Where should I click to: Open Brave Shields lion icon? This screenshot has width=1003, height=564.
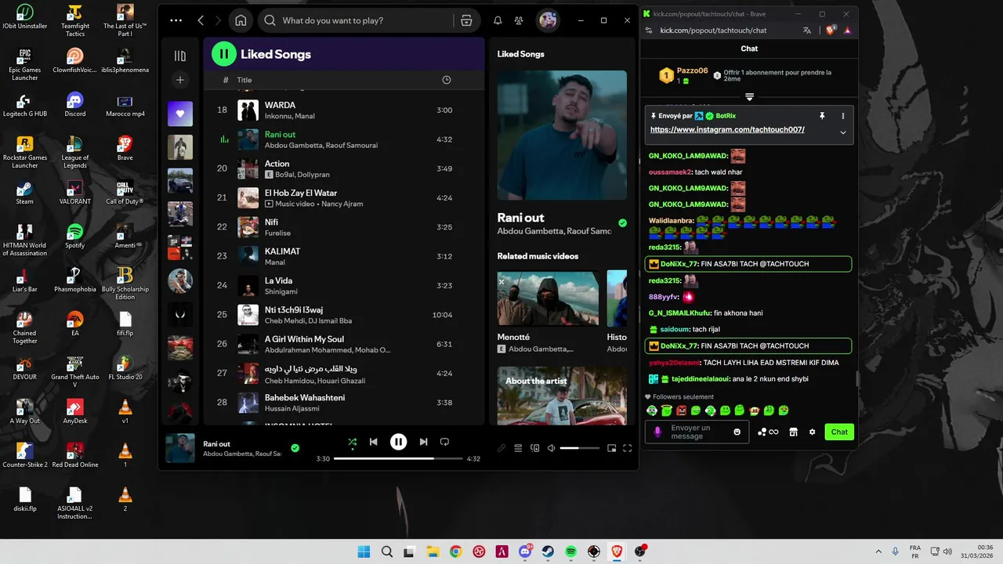pyautogui.click(x=831, y=31)
